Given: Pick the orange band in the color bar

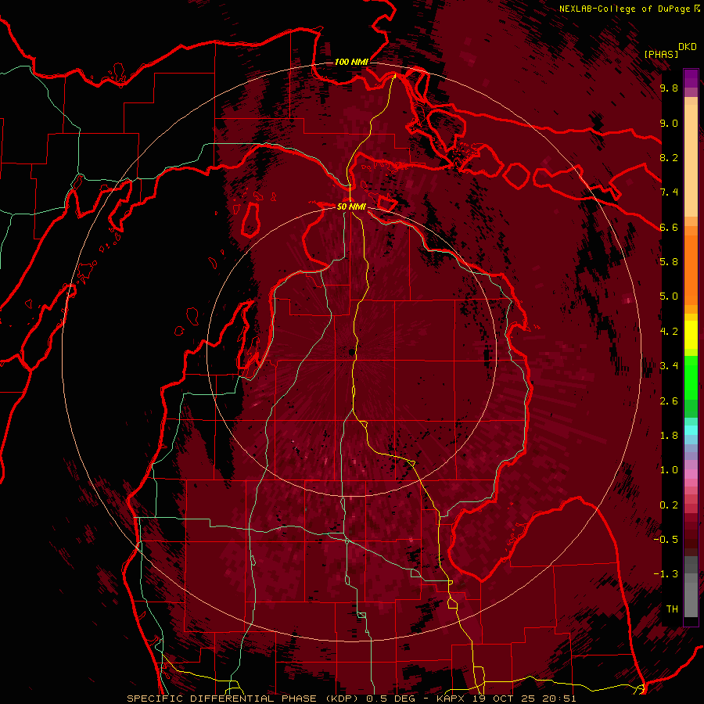Looking at the screenshot, I should coord(691,269).
